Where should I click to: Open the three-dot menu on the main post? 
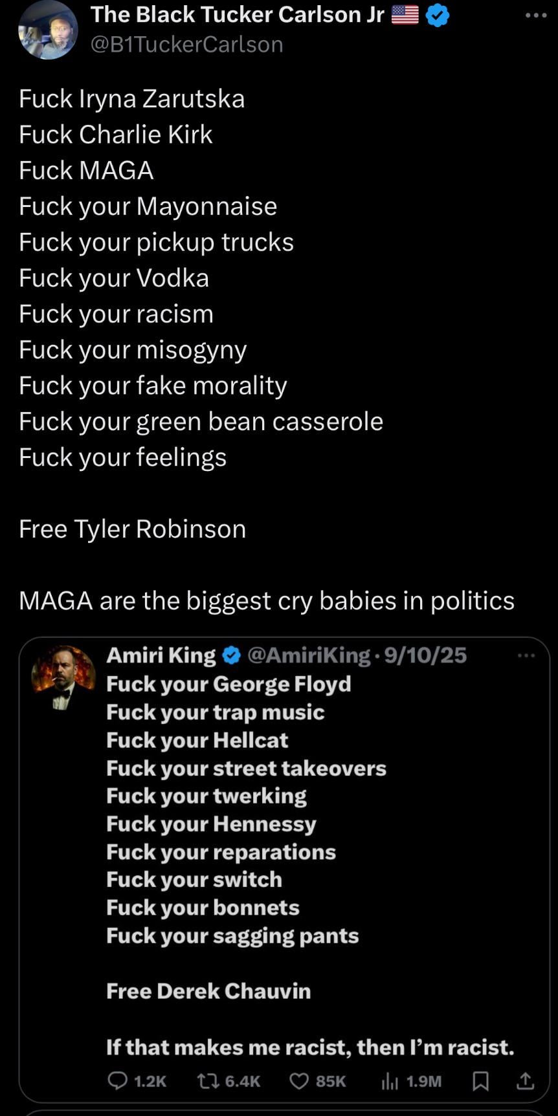(535, 16)
